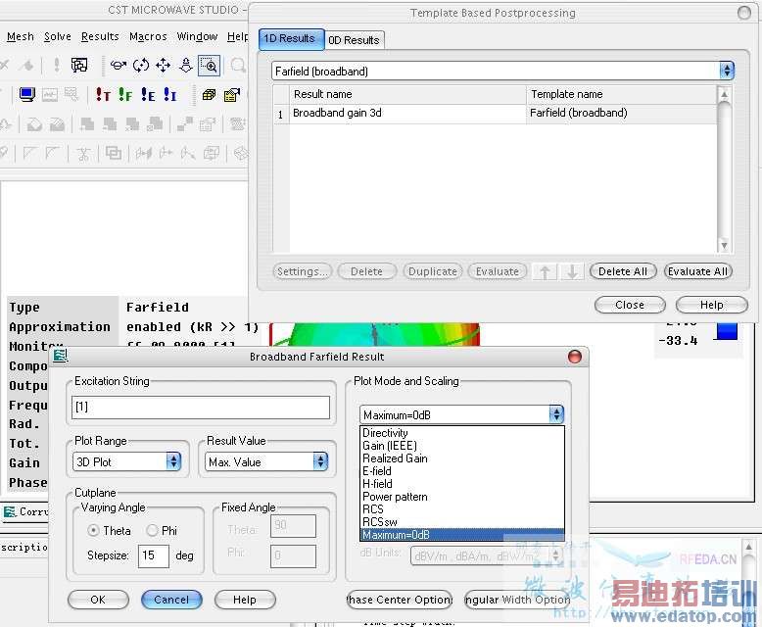Open the Macros menu
The image size is (762, 627).
pyautogui.click(x=148, y=36)
